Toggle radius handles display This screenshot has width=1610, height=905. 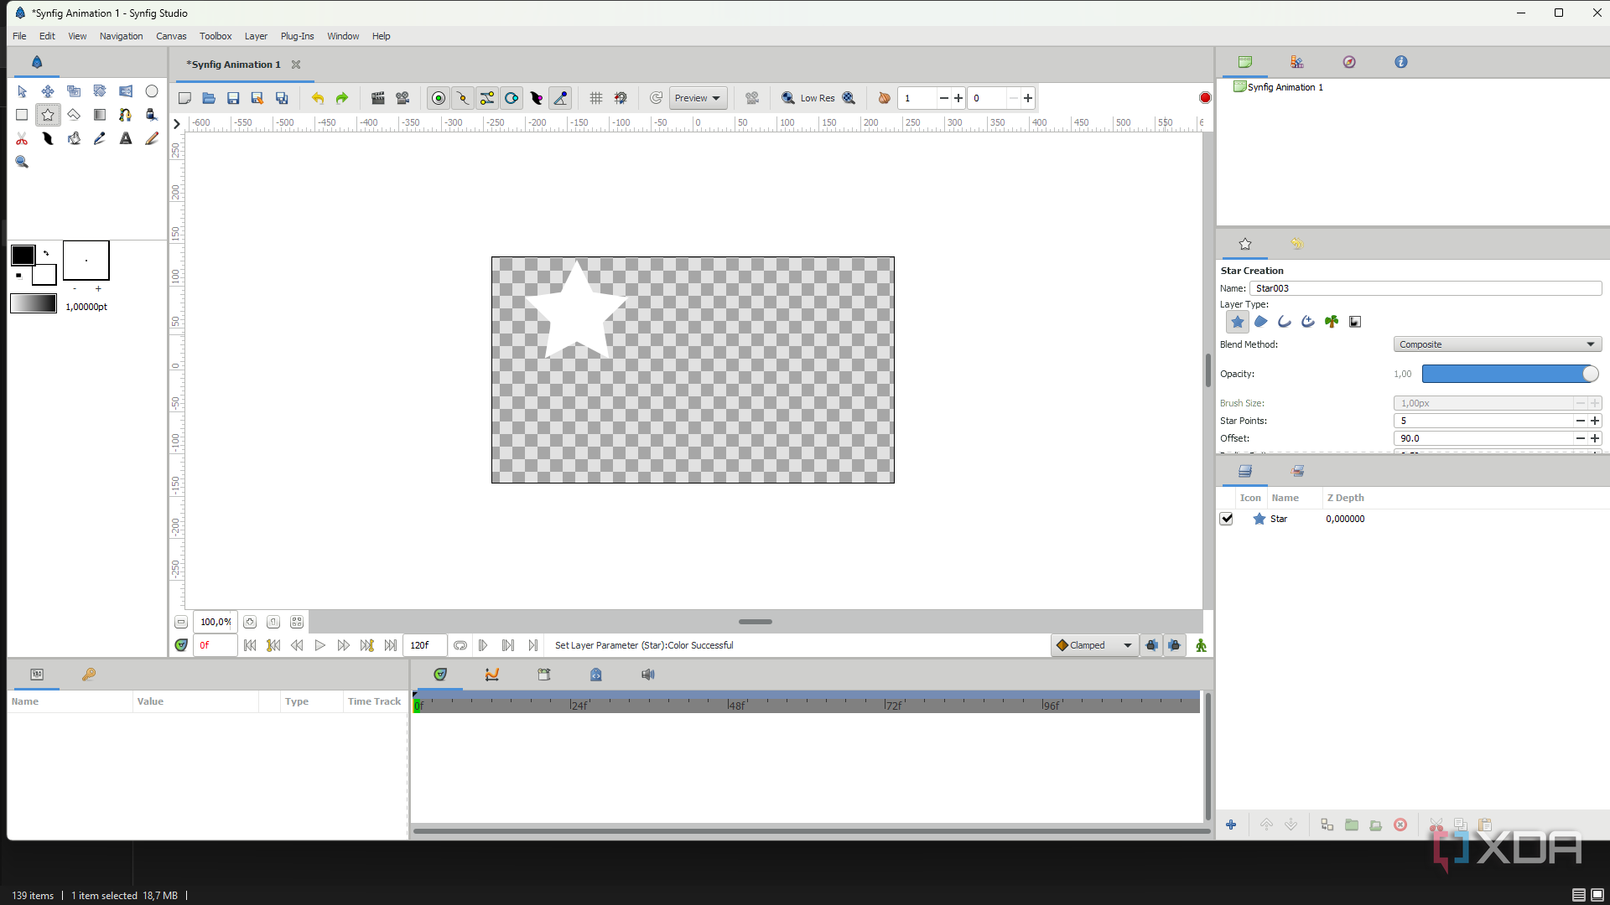(x=512, y=98)
